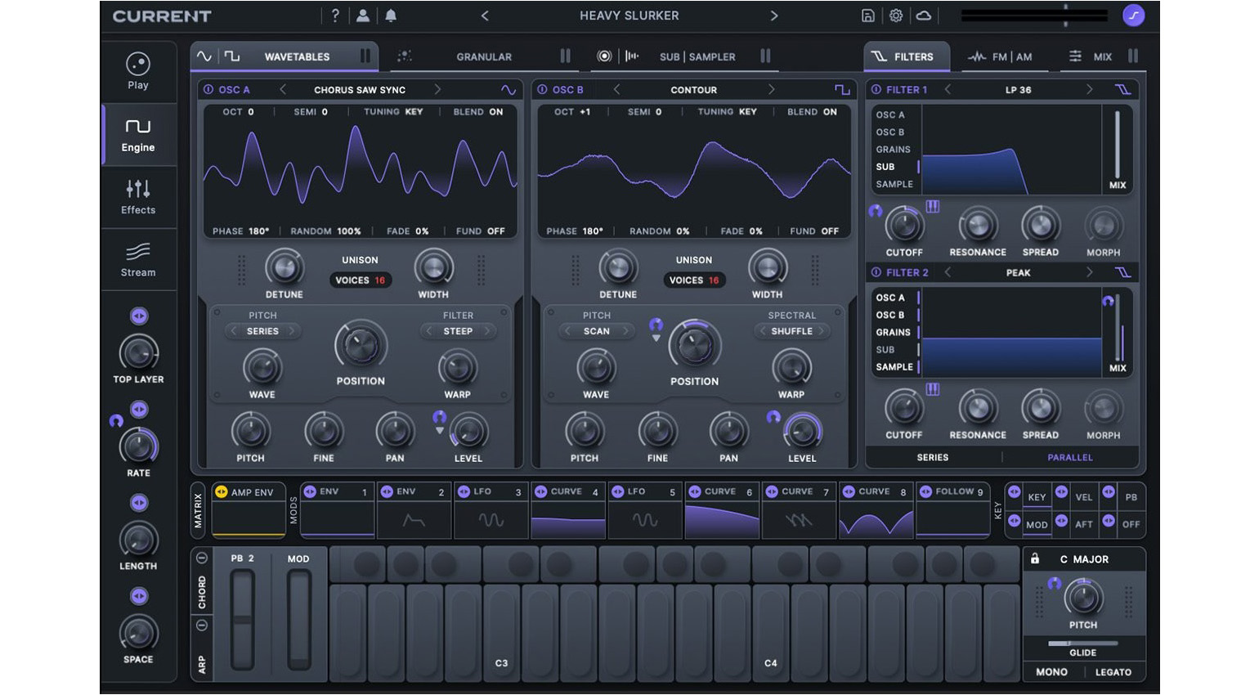Toggle Filter 2 power button

click(876, 272)
